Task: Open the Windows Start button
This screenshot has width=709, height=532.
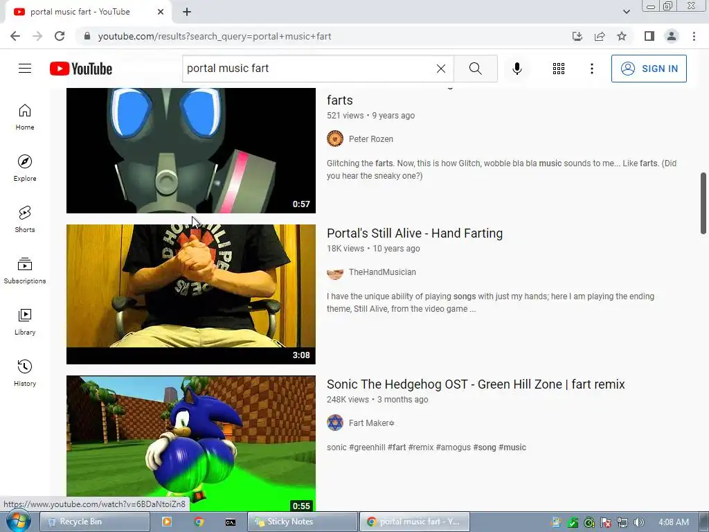Action: click(18, 522)
